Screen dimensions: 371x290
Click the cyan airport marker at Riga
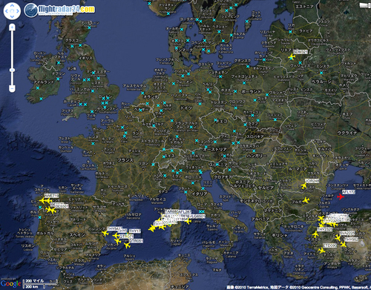(290, 32)
